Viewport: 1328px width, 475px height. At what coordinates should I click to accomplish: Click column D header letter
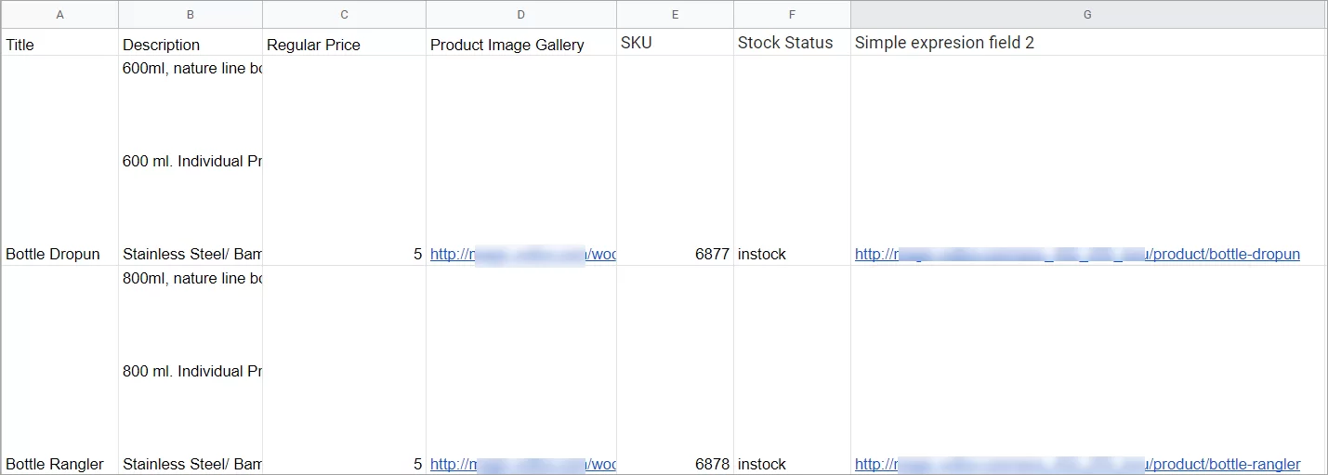[520, 15]
